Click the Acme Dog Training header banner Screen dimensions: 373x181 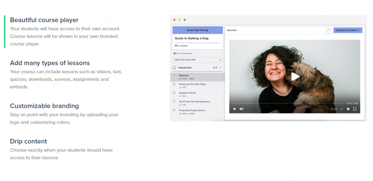point(197,30)
